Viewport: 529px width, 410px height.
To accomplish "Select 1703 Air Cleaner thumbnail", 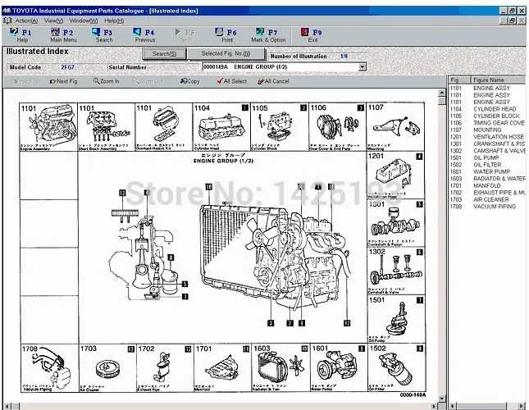I will [x=107, y=367].
